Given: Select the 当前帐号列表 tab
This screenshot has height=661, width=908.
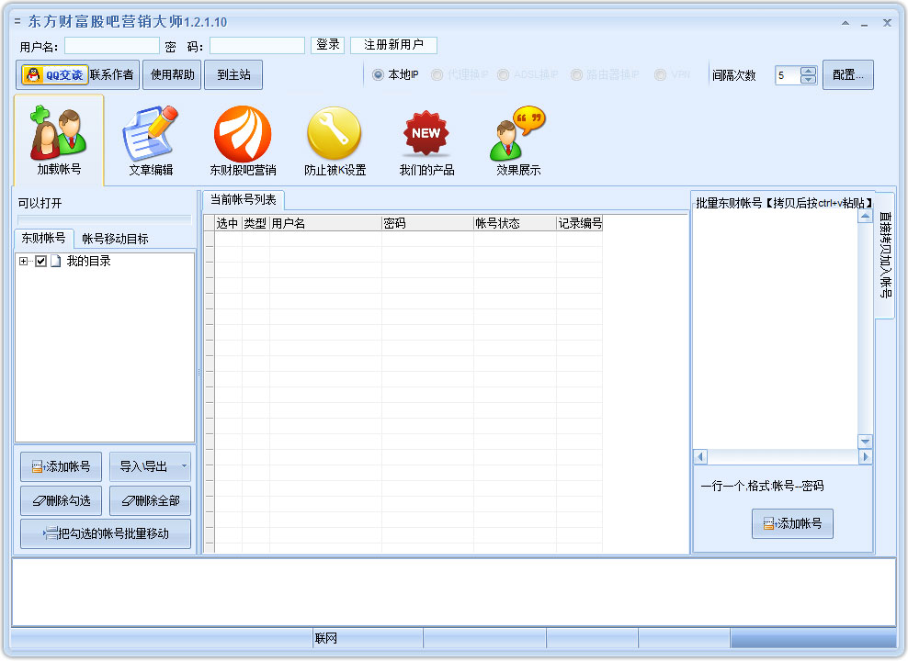Looking at the screenshot, I should 243,200.
